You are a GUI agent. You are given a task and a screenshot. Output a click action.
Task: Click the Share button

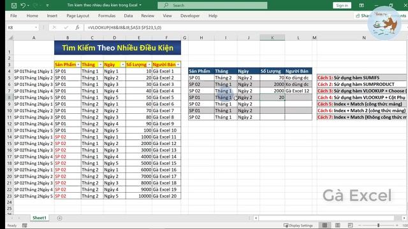[363, 16]
